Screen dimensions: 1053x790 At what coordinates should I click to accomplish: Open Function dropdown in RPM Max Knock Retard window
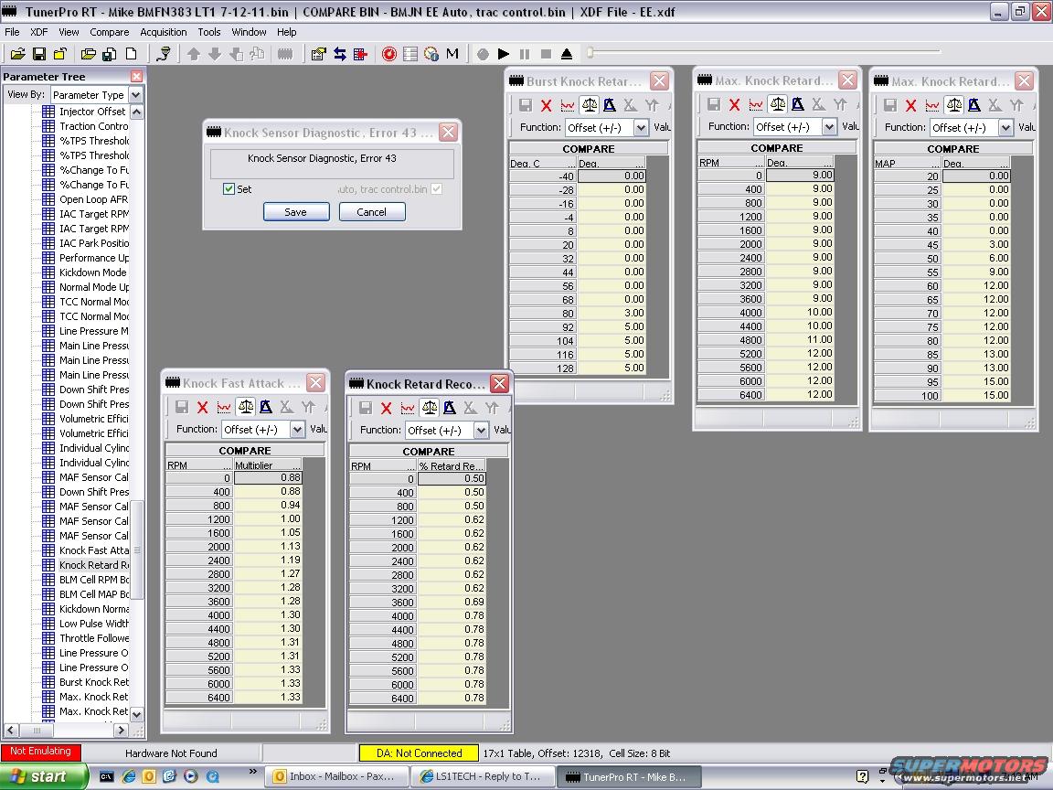click(829, 127)
